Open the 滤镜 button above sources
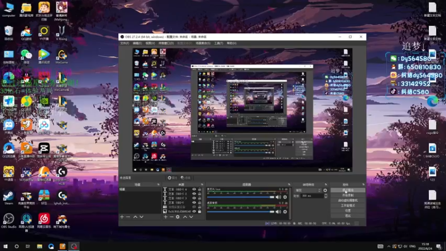Viewport: 446px width, 251px height. (x=186, y=178)
